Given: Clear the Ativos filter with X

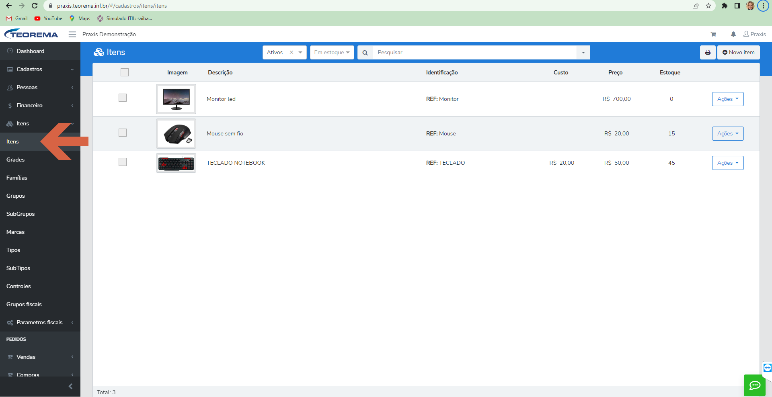Looking at the screenshot, I should pyautogui.click(x=292, y=53).
